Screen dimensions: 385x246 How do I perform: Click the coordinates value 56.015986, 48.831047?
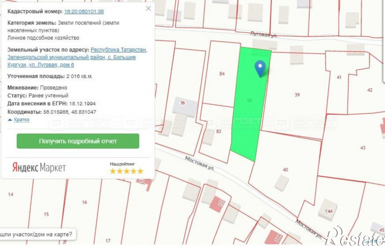tap(70, 112)
